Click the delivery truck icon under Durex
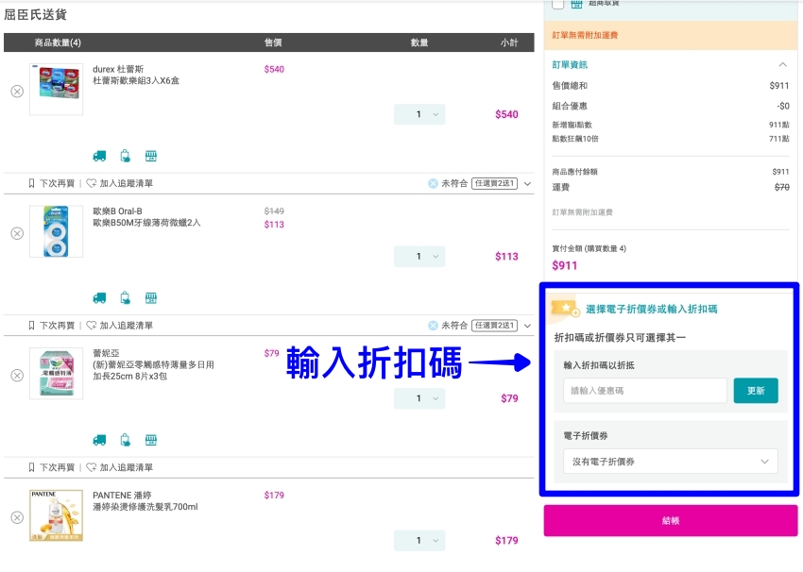The width and height of the screenshot is (803, 572). tap(99, 156)
